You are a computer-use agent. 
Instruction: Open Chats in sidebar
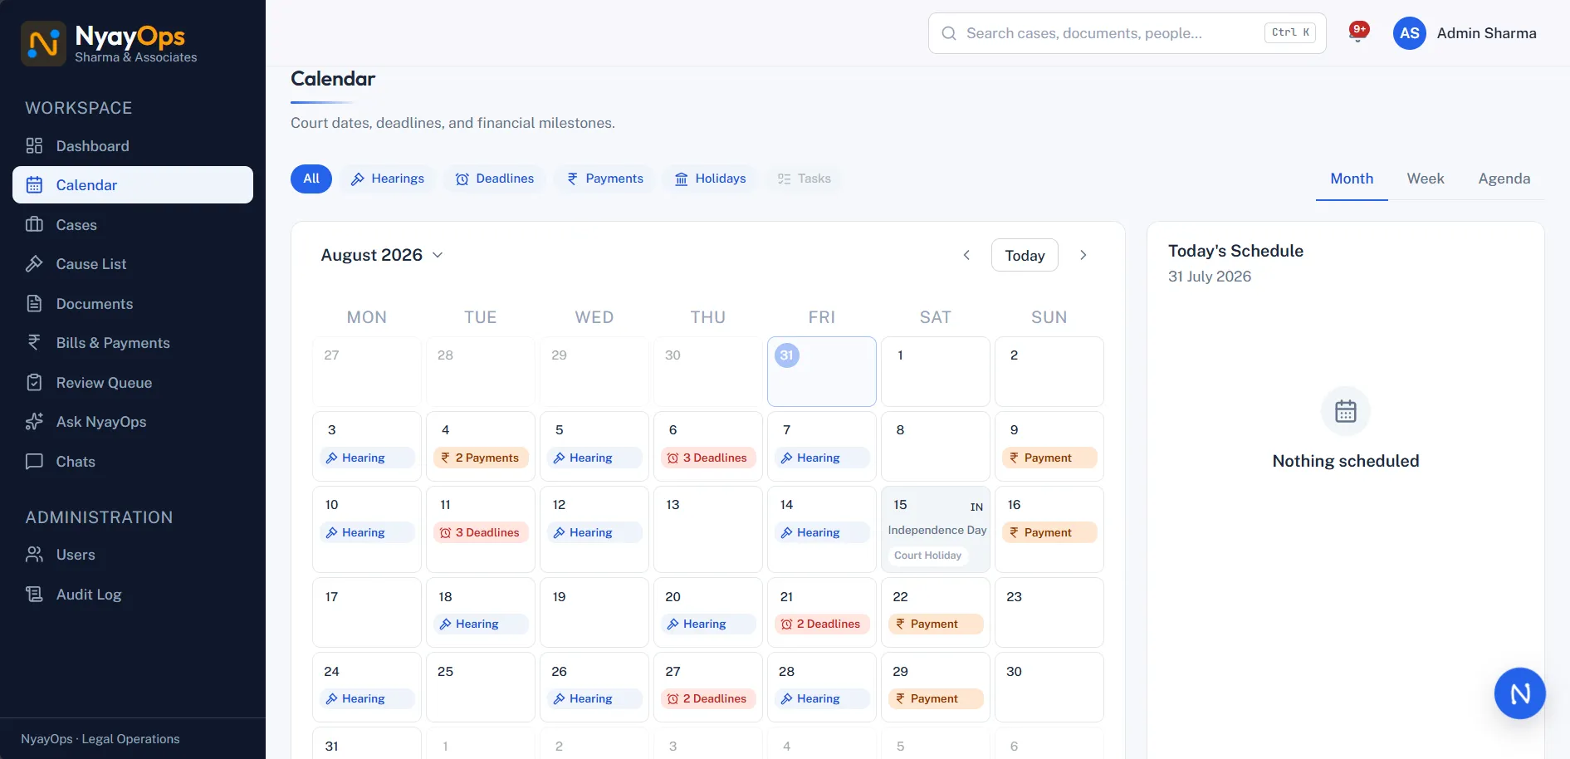(133, 462)
